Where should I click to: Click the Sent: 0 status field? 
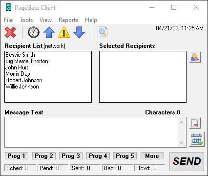click(x=85, y=168)
